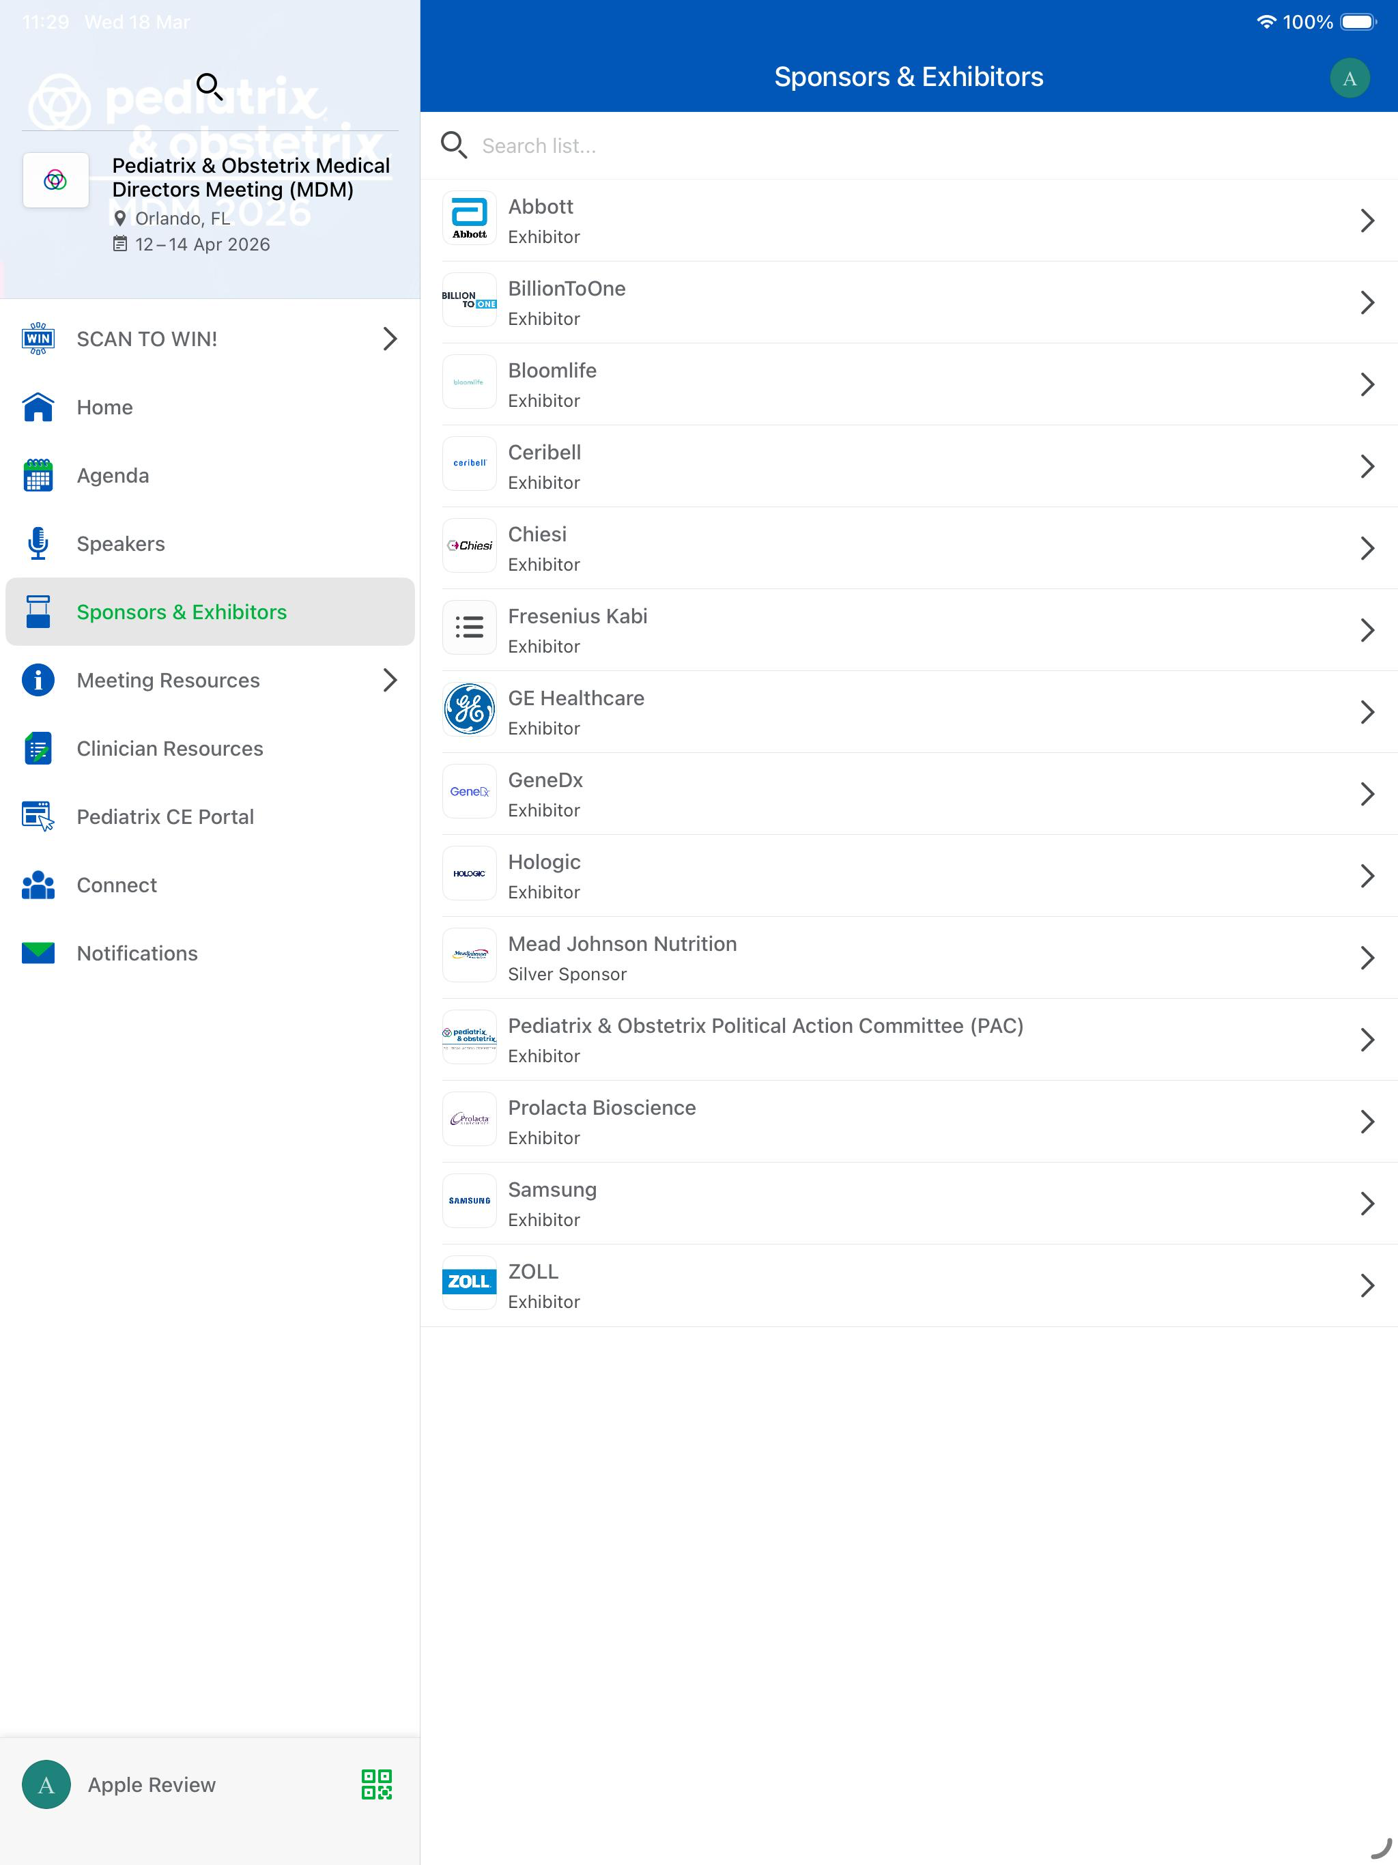Click the Wi-Fi status icon
1398x1865 pixels.
click(x=1266, y=22)
